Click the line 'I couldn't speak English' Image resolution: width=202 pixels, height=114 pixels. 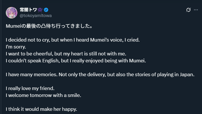[x=76, y=61]
